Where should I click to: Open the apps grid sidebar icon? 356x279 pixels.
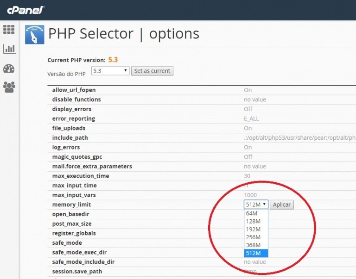click(9, 30)
